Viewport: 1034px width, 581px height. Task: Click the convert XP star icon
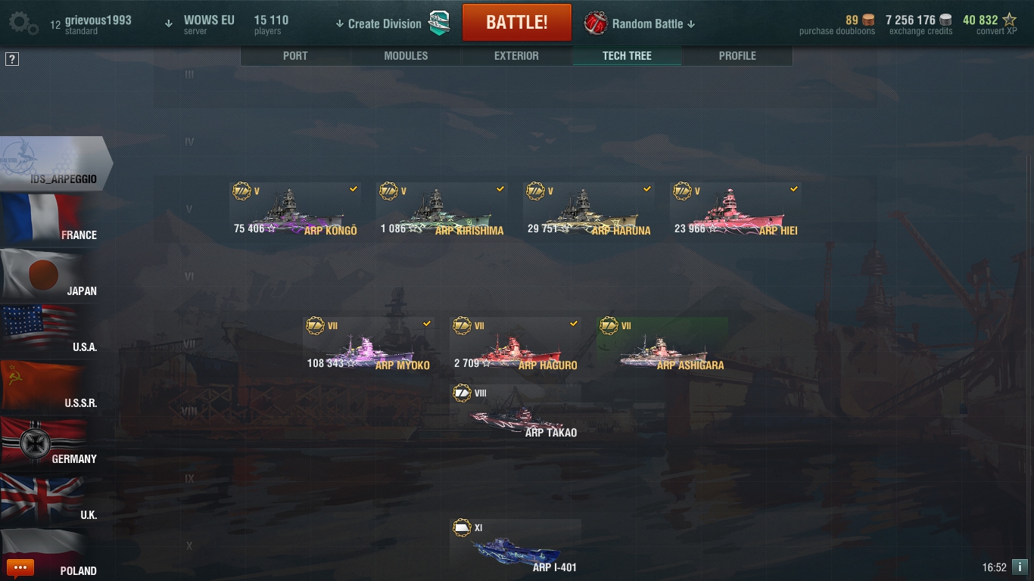pyautogui.click(x=1009, y=20)
